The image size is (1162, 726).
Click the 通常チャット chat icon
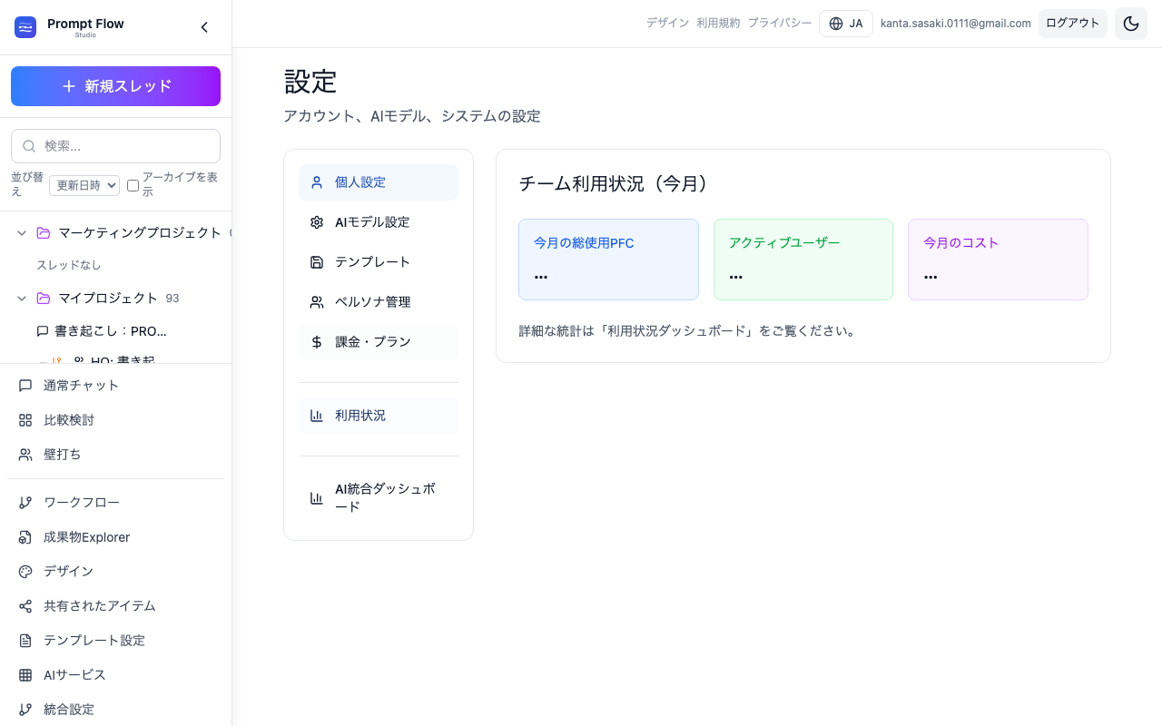(25, 386)
